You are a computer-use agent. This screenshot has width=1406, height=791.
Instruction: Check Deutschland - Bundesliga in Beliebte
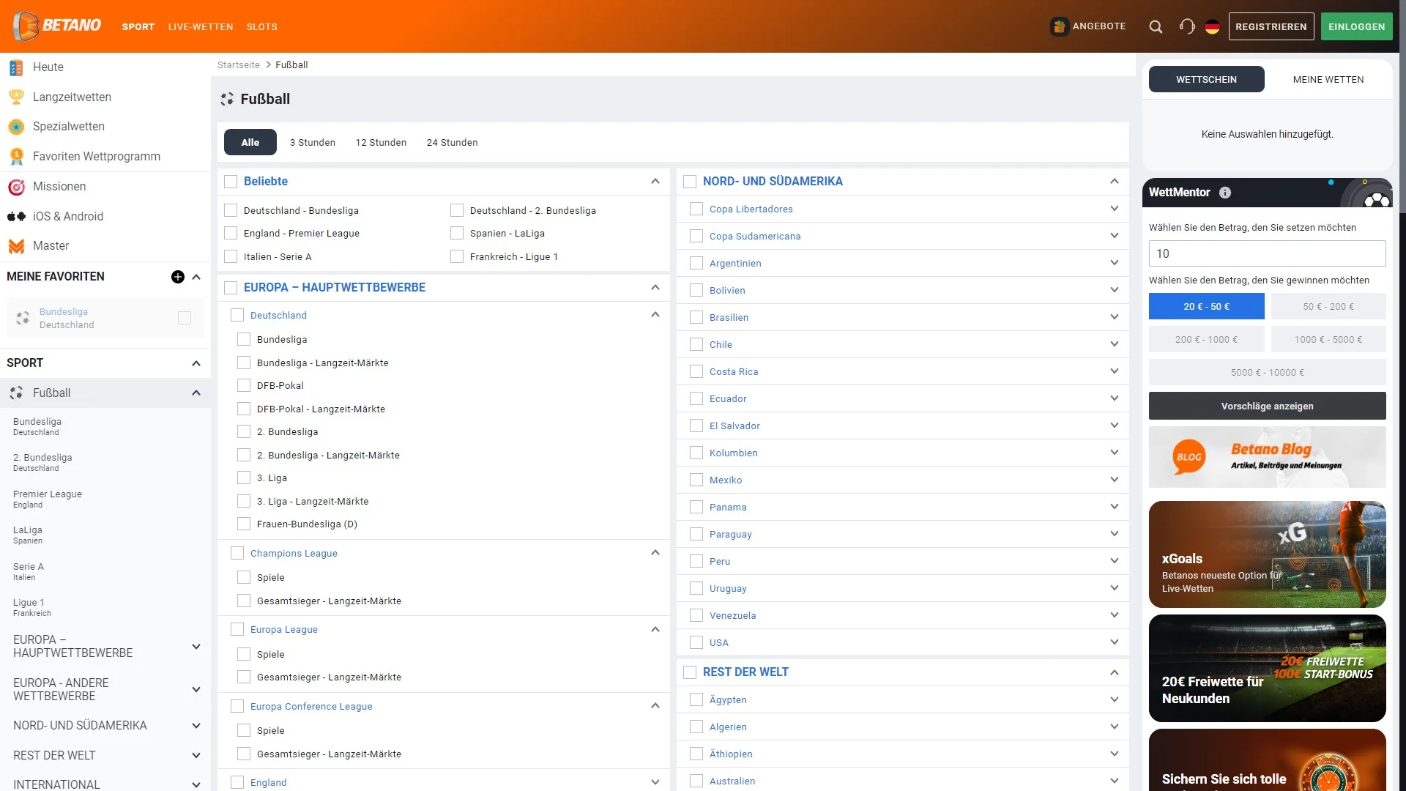[x=231, y=210]
